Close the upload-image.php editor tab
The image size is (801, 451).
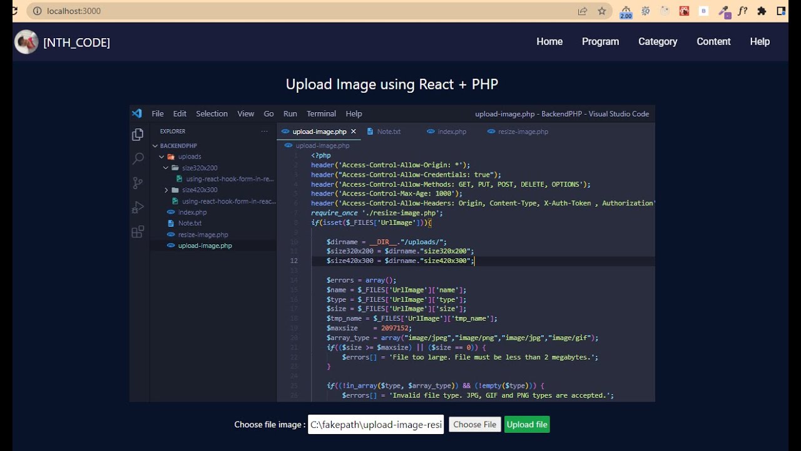[x=354, y=132]
